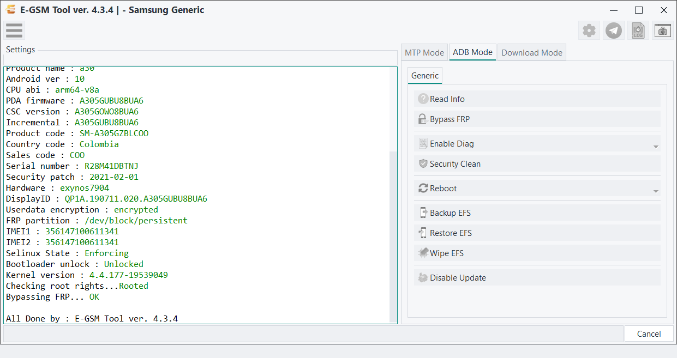Viewport: 677px width, 358px height.
Task: Click the Security Clean button
Action: tap(537, 164)
